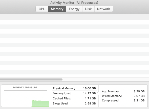Click the Wired Memory 2.67 GB value
The width and height of the screenshot is (149, 109).
[x=139, y=96]
